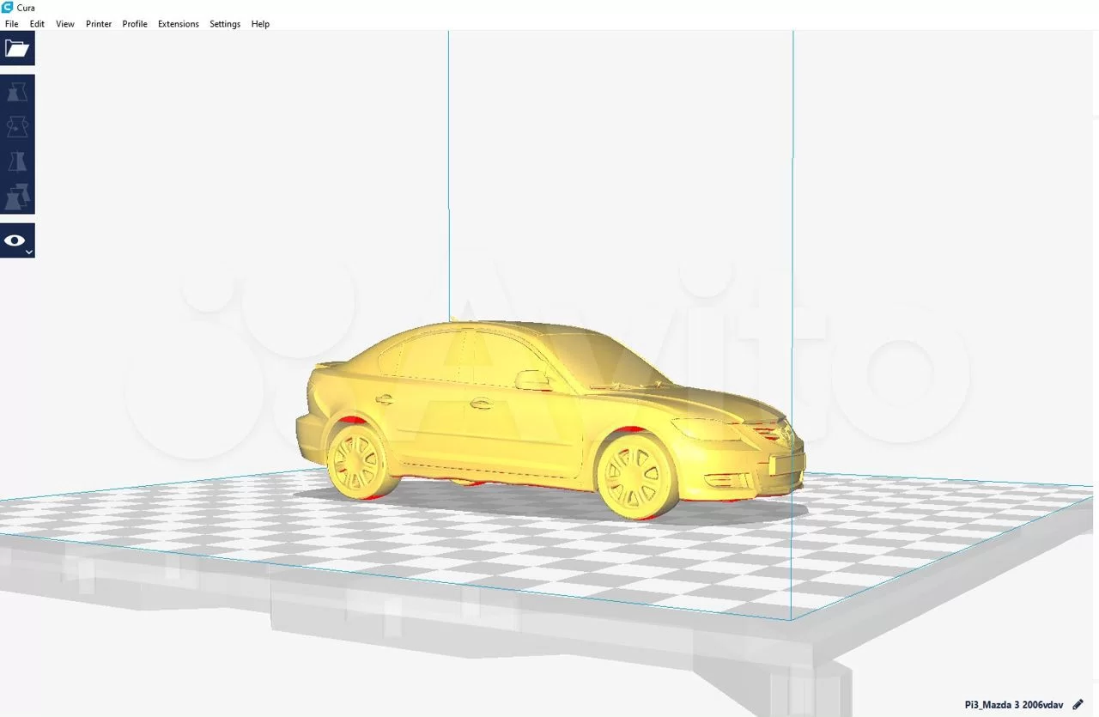This screenshot has width=1099, height=717.
Task: Click the View Mode eye icon
Action: pos(15,240)
